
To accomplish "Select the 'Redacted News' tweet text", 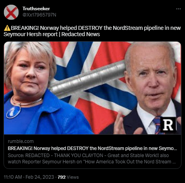I will point(81,34).
